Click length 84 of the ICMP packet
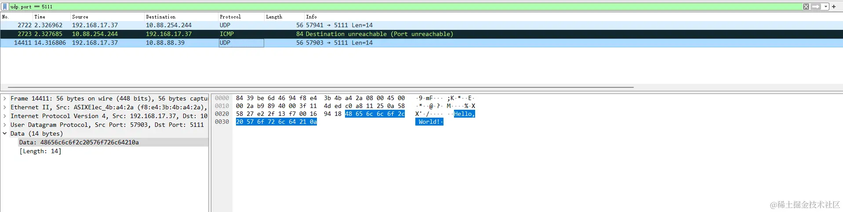 pyautogui.click(x=299, y=34)
